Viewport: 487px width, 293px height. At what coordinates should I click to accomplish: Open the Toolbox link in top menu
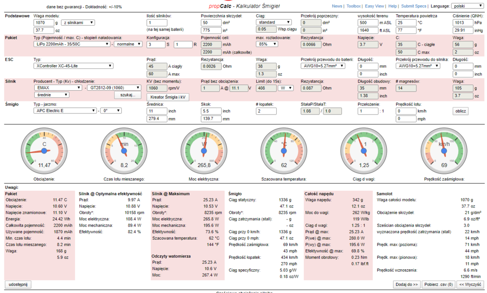pyautogui.click(x=353, y=6)
